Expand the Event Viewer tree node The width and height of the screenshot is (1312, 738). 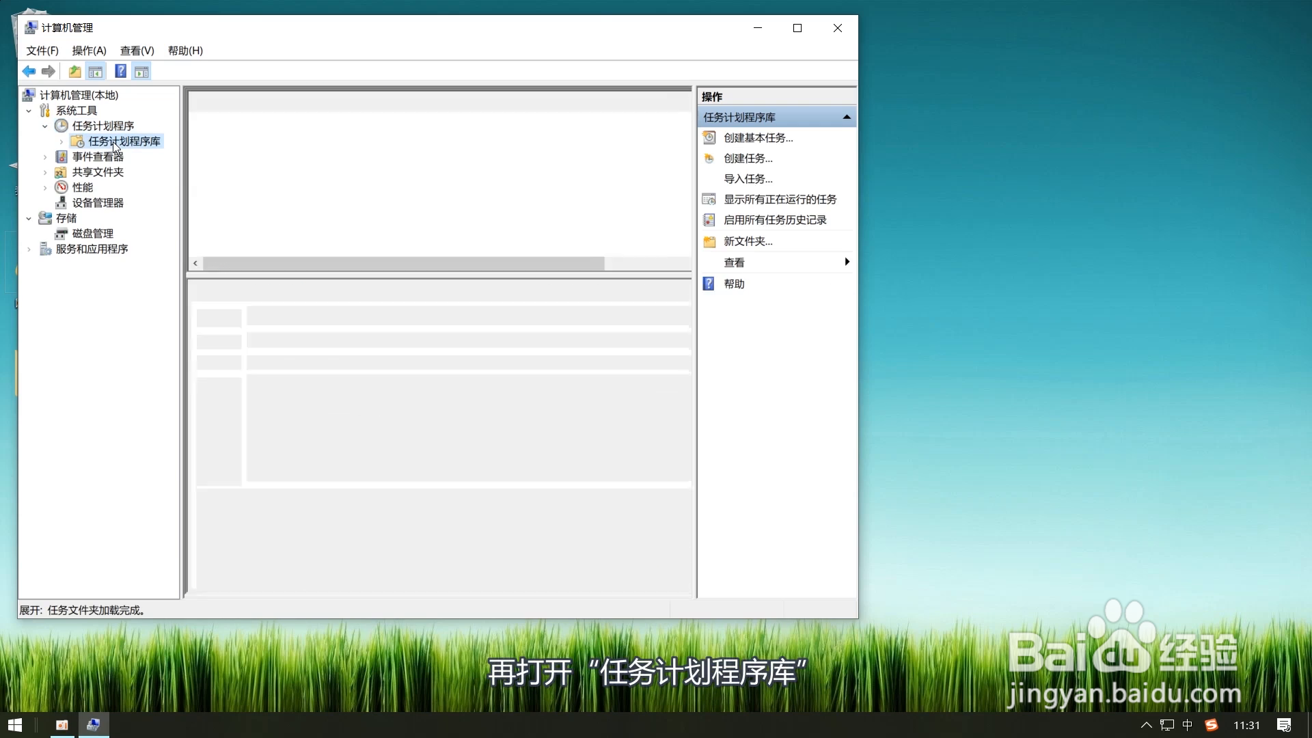45,157
